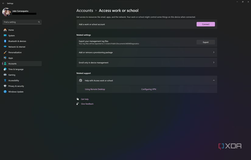Open System settings icon in sidebar
The width and height of the screenshot is (251, 160).
pos(5,35)
